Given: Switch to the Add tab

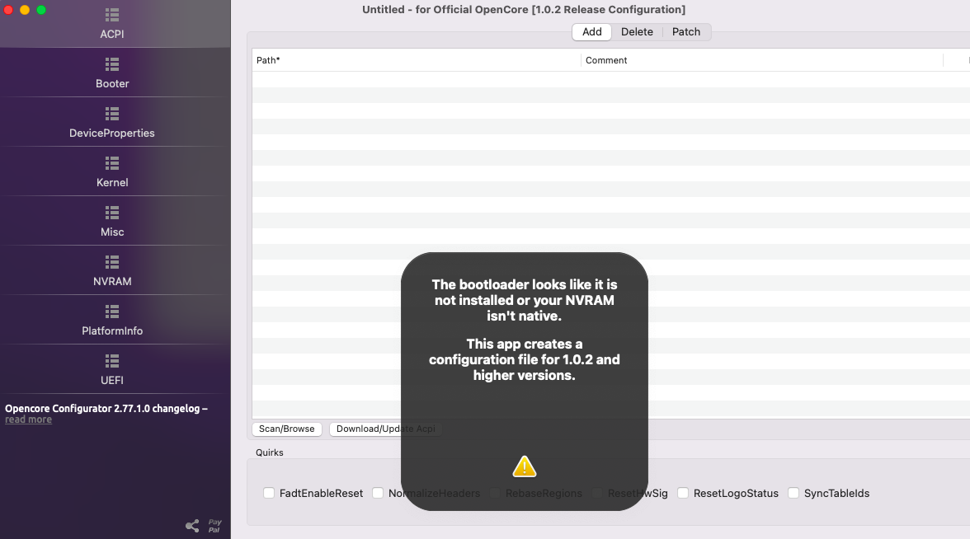Looking at the screenshot, I should coord(591,32).
